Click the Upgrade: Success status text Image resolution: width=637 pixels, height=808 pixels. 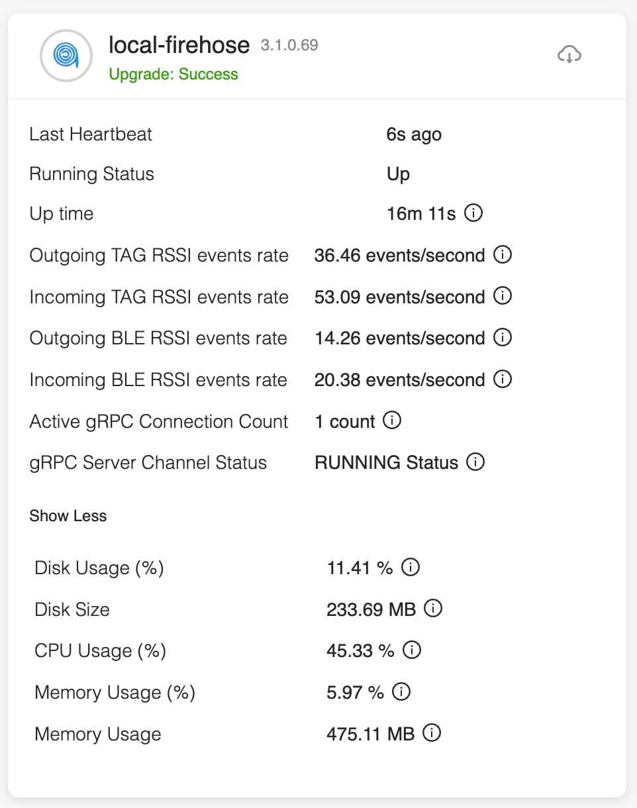[x=173, y=74]
